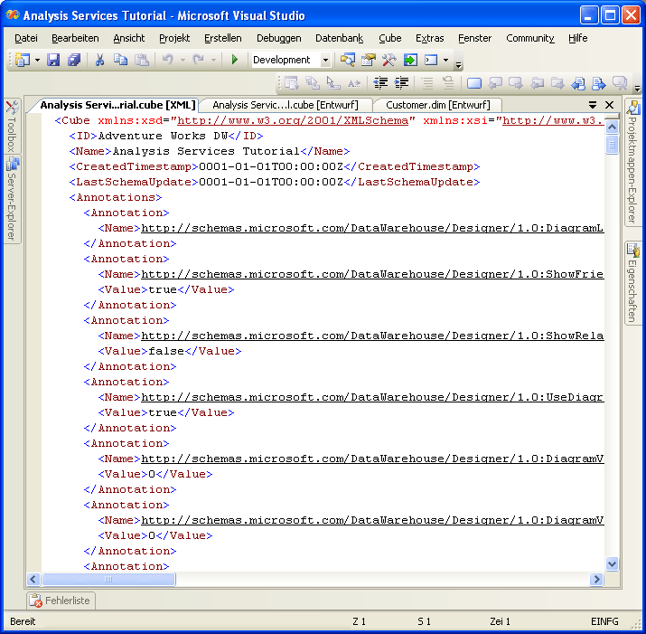Click the Decrease Indent icon
This screenshot has height=634, width=646.
tap(380, 83)
